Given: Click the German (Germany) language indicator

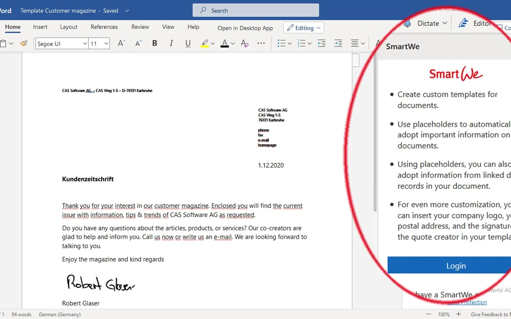Looking at the screenshot, I should pyautogui.click(x=60, y=315).
